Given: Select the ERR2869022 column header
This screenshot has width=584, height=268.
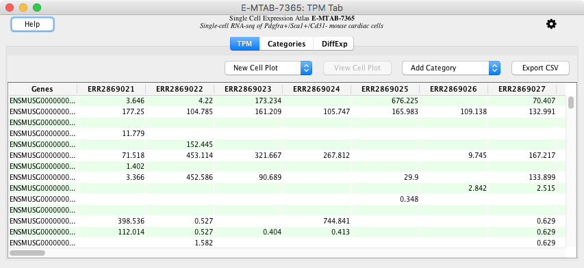Looking at the screenshot, I should [x=179, y=89].
